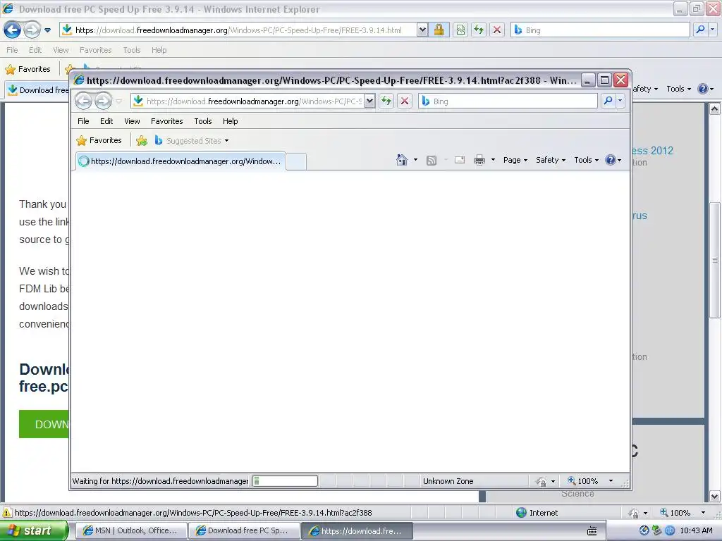Open address bar dropdown in popup window
The image size is (722, 541).
(369, 101)
